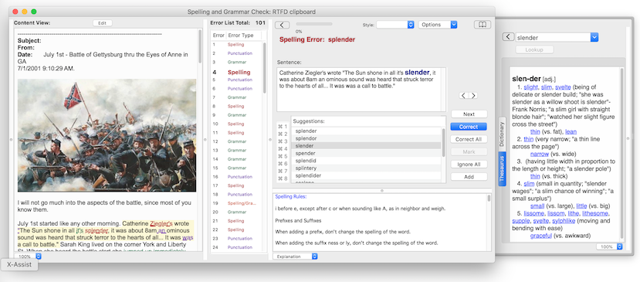This screenshot has width=640, height=282.
Task: Click the Next button
Action: tap(469, 114)
